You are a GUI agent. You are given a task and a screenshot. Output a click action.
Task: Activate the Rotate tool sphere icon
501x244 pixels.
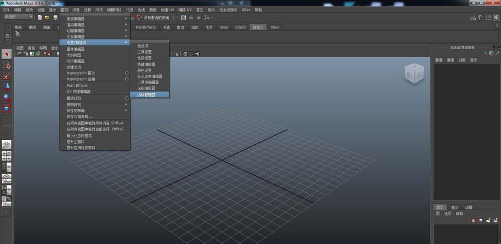click(x=7, y=97)
